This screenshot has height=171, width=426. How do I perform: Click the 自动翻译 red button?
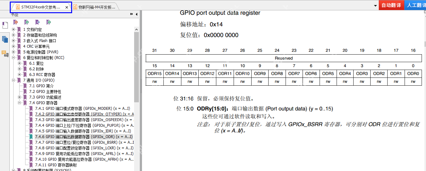[x=391, y=5]
